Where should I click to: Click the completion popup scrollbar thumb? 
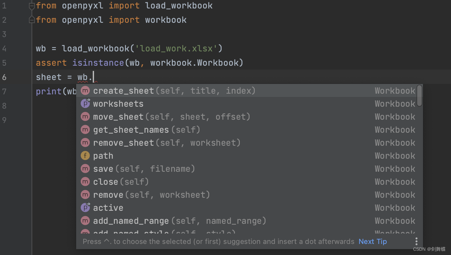[x=419, y=96]
